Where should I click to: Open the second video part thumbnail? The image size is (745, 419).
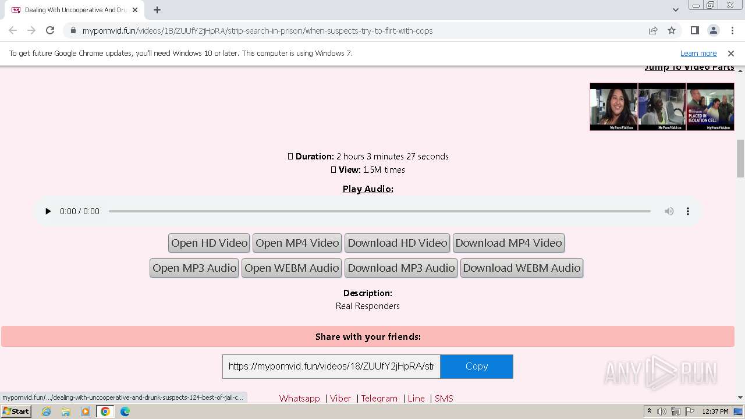point(662,106)
